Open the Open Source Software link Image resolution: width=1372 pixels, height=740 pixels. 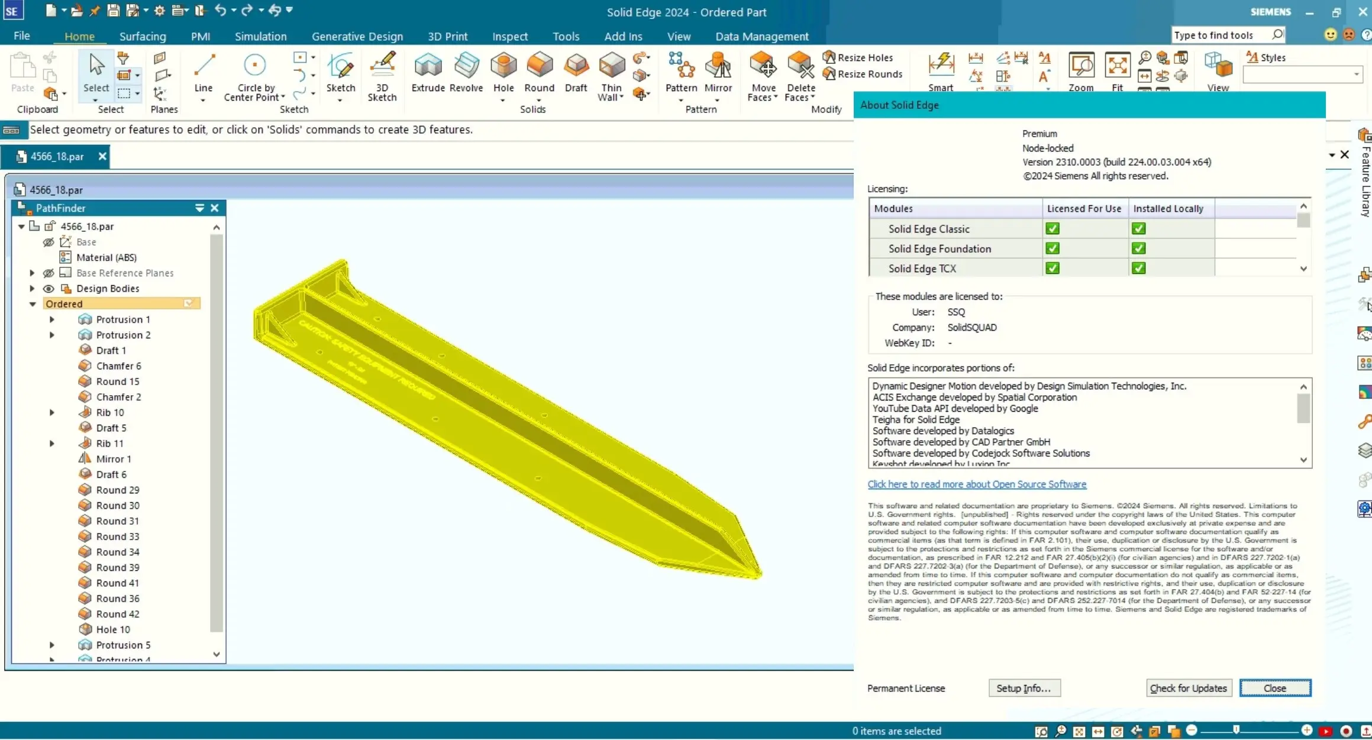977,484
